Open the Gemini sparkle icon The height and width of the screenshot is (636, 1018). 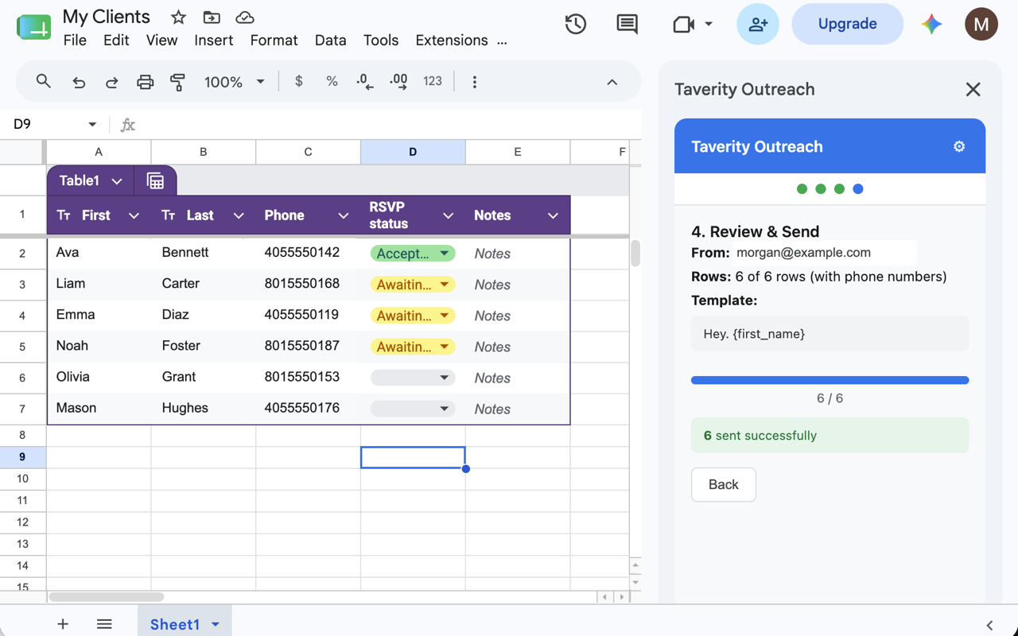tap(932, 24)
